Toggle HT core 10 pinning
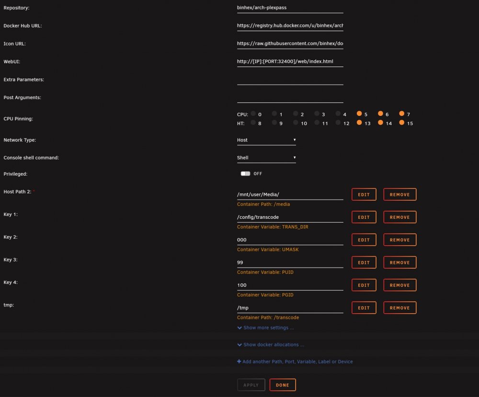This screenshot has width=479, height=397. coord(296,123)
